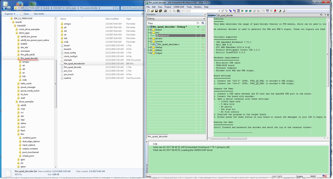The height and width of the screenshot is (179, 333).
Task: Jump to previous bookmark icon
Action: (246, 11)
